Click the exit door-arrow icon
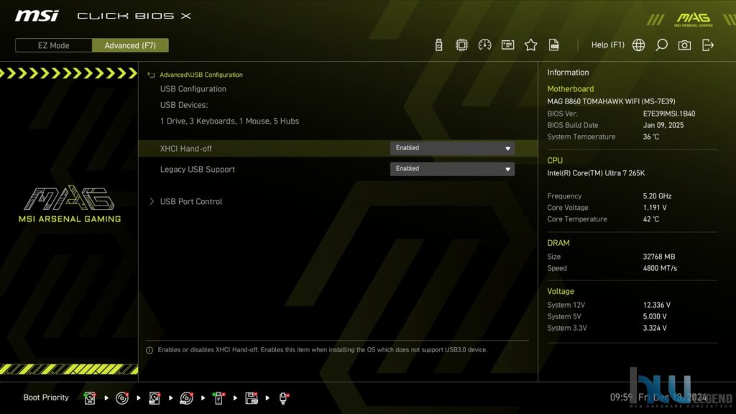The height and width of the screenshot is (414, 736). point(708,45)
